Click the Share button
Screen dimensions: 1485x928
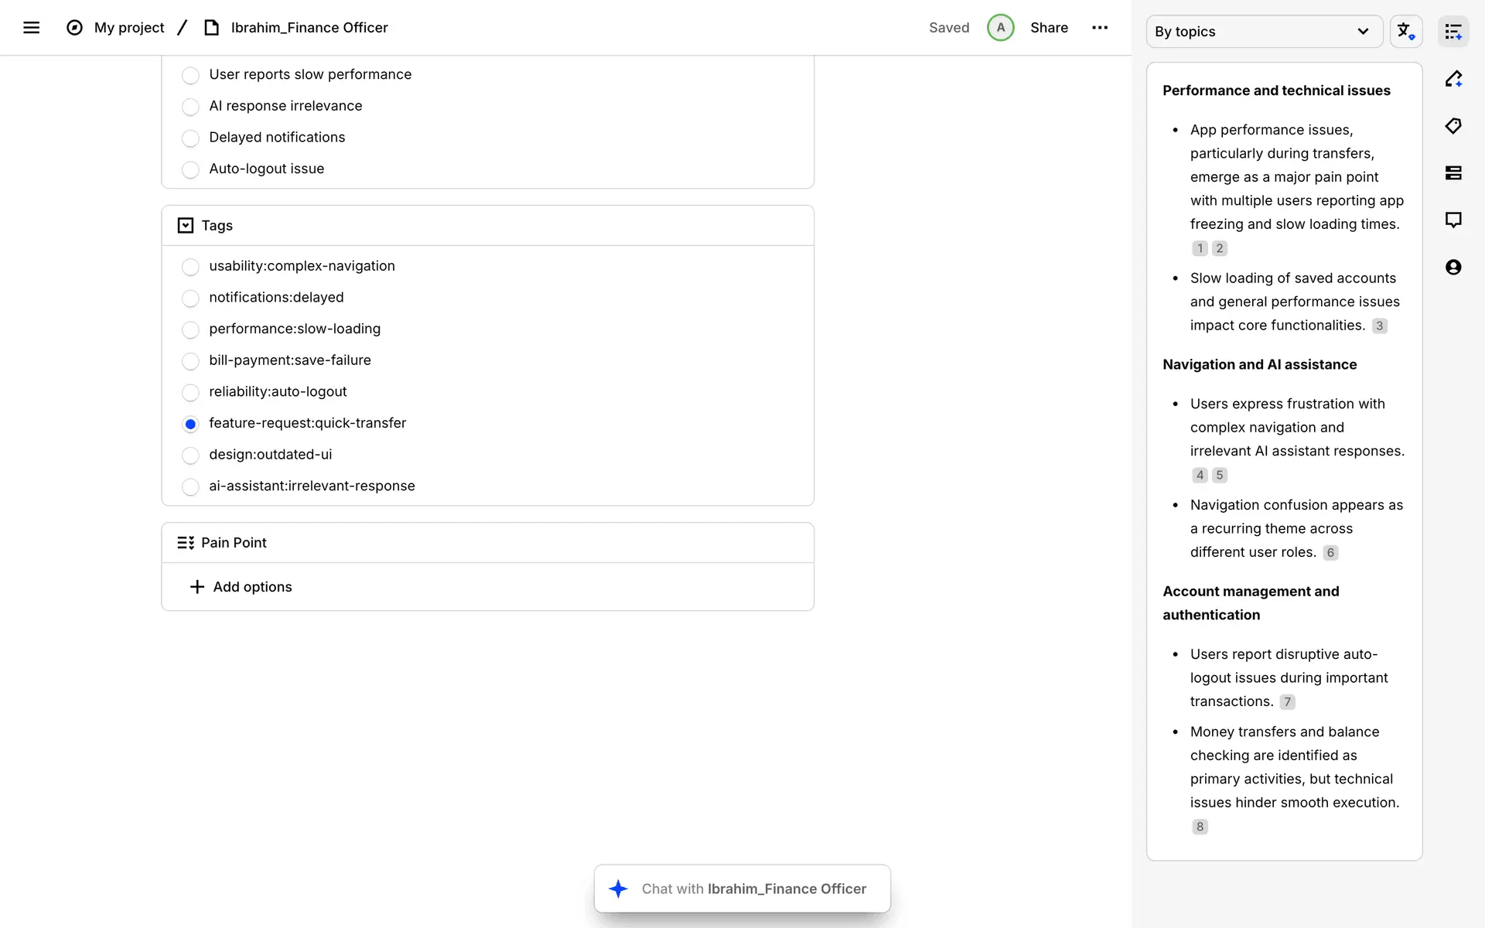[1048, 28]
